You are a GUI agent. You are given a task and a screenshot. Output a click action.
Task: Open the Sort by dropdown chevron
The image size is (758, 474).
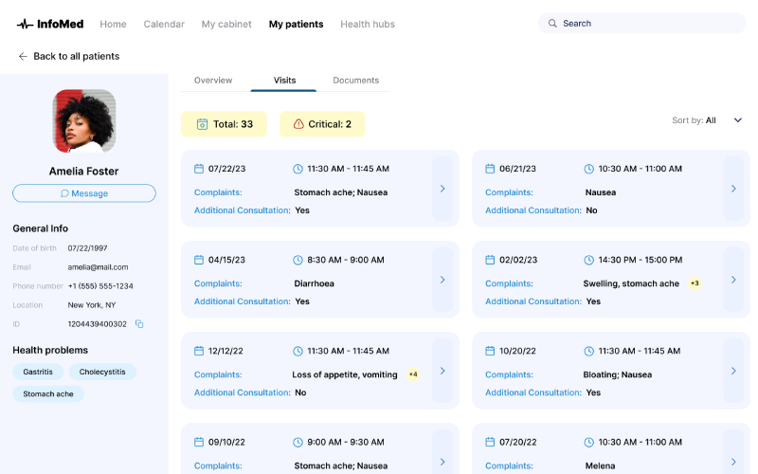tap(738, 120)
